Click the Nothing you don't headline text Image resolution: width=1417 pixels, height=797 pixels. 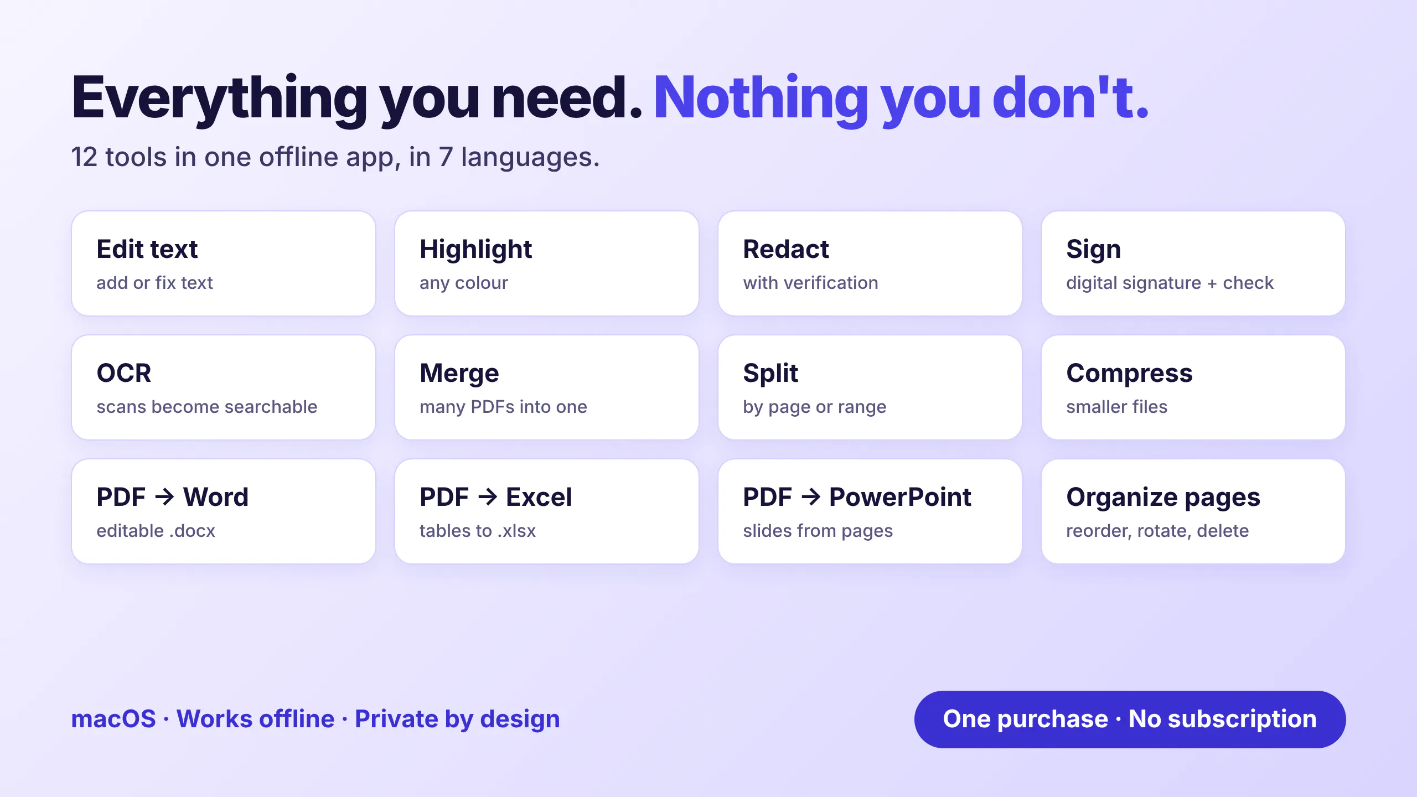pyautogui.click(x=902, y=100)
